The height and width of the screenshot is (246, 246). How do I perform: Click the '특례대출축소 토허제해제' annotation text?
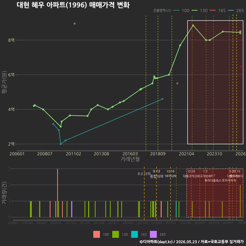point(220,180)
